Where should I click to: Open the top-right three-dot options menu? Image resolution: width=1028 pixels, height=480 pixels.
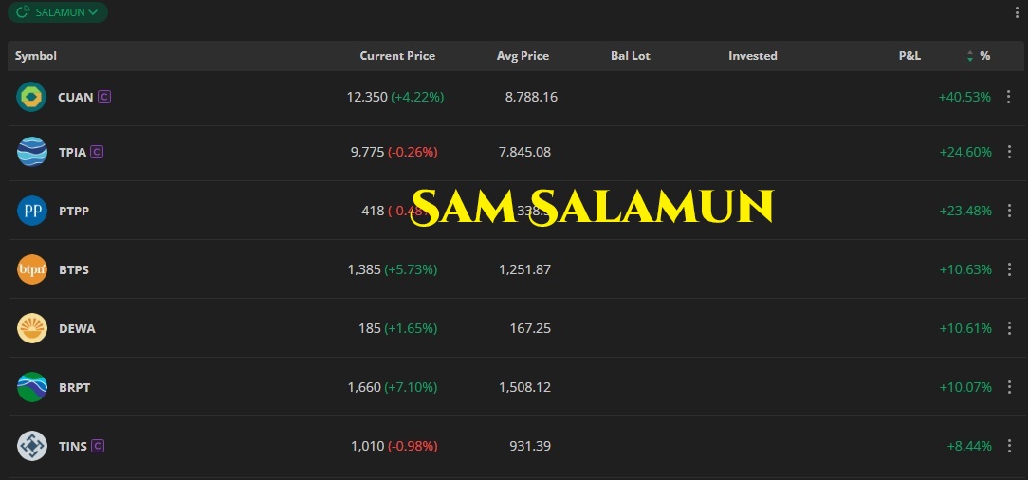1017,12
